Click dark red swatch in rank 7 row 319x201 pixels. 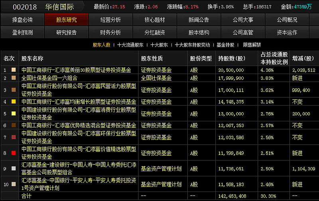14,137
